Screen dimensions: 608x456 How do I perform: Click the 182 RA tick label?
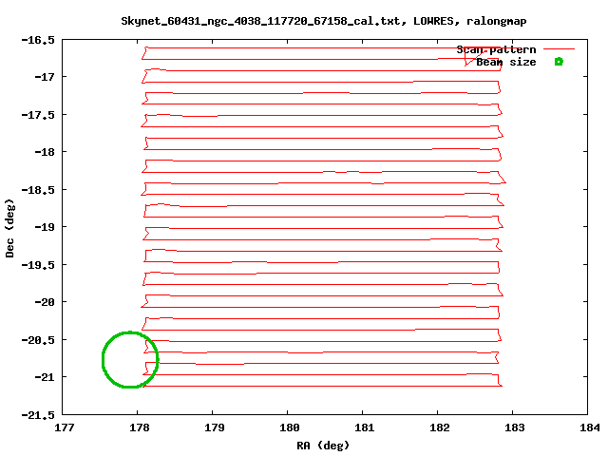coord(439,427)
